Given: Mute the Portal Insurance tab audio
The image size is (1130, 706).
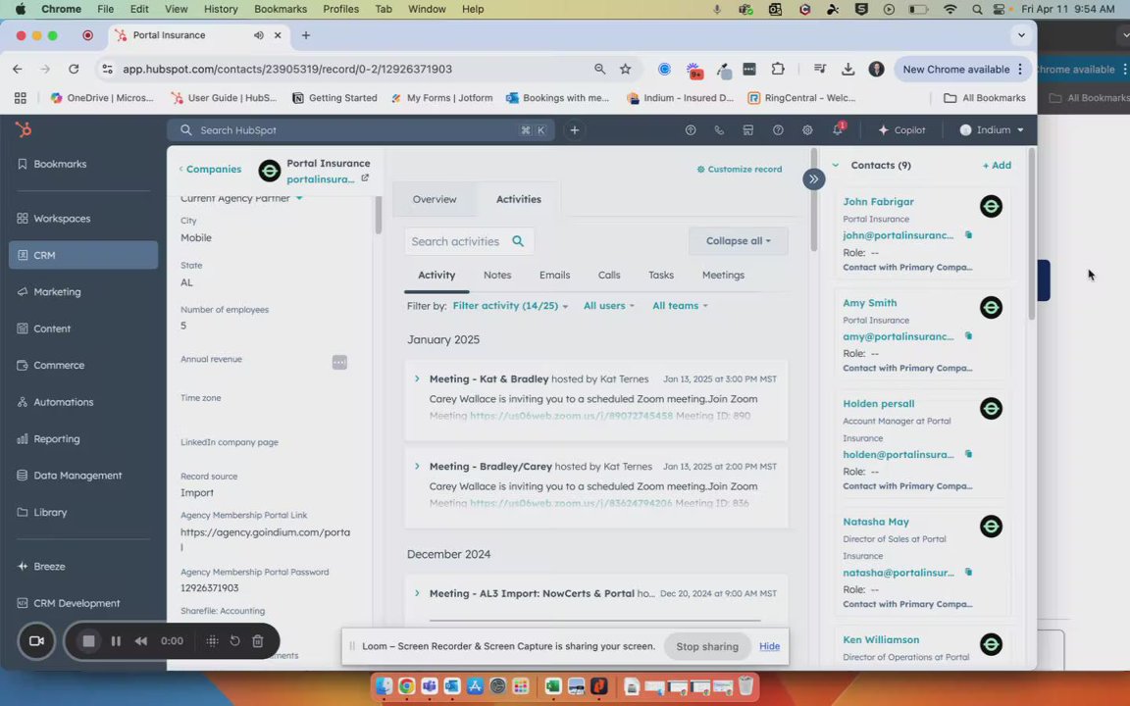Looking at the screenshot, I should [x=258, y=35].
